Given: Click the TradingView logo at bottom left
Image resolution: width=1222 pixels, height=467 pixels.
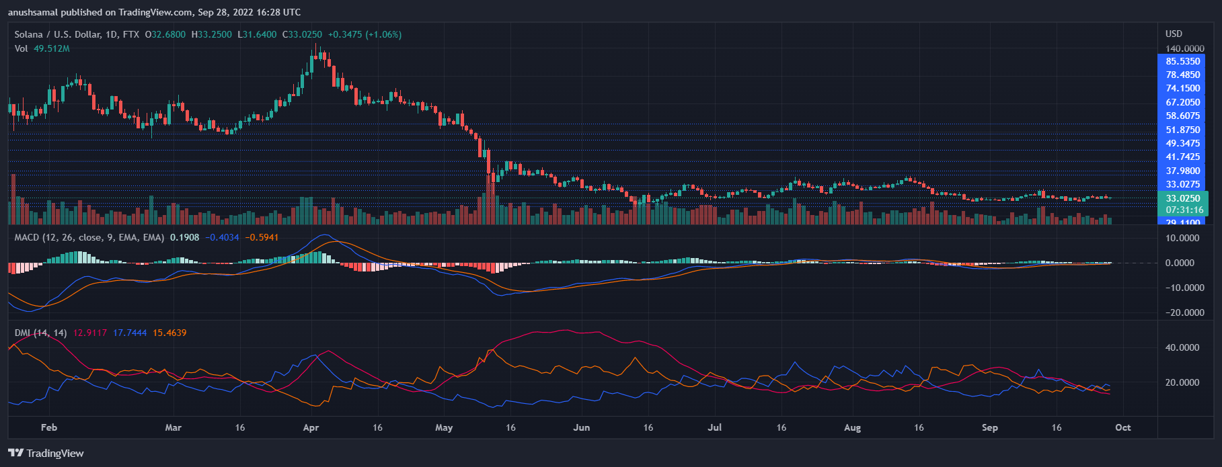Looking at the screenshot, I should pos(46,453).
